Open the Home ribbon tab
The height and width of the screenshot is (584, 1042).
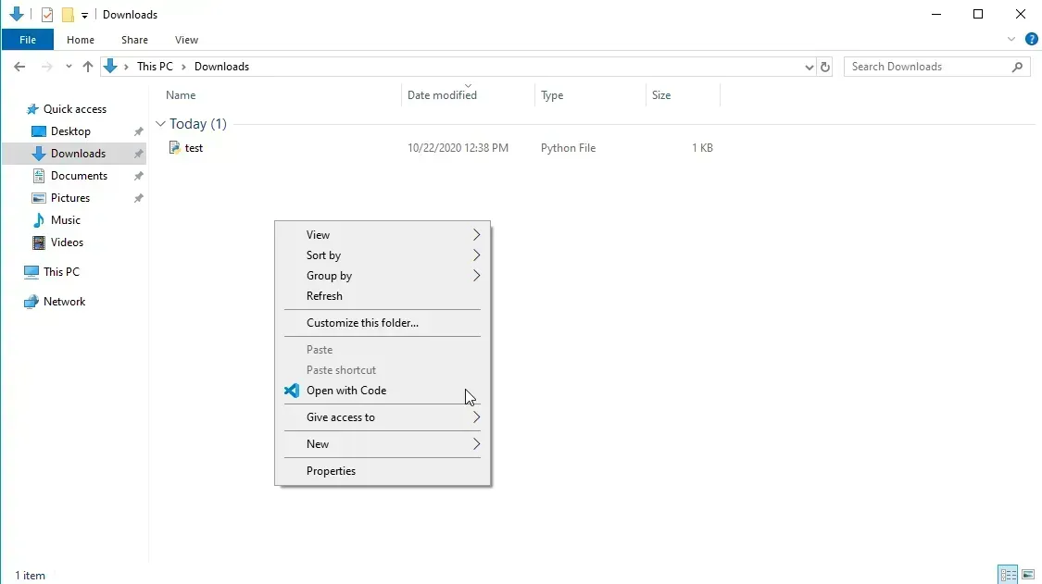pyautogui.click(x=81, y=40)
